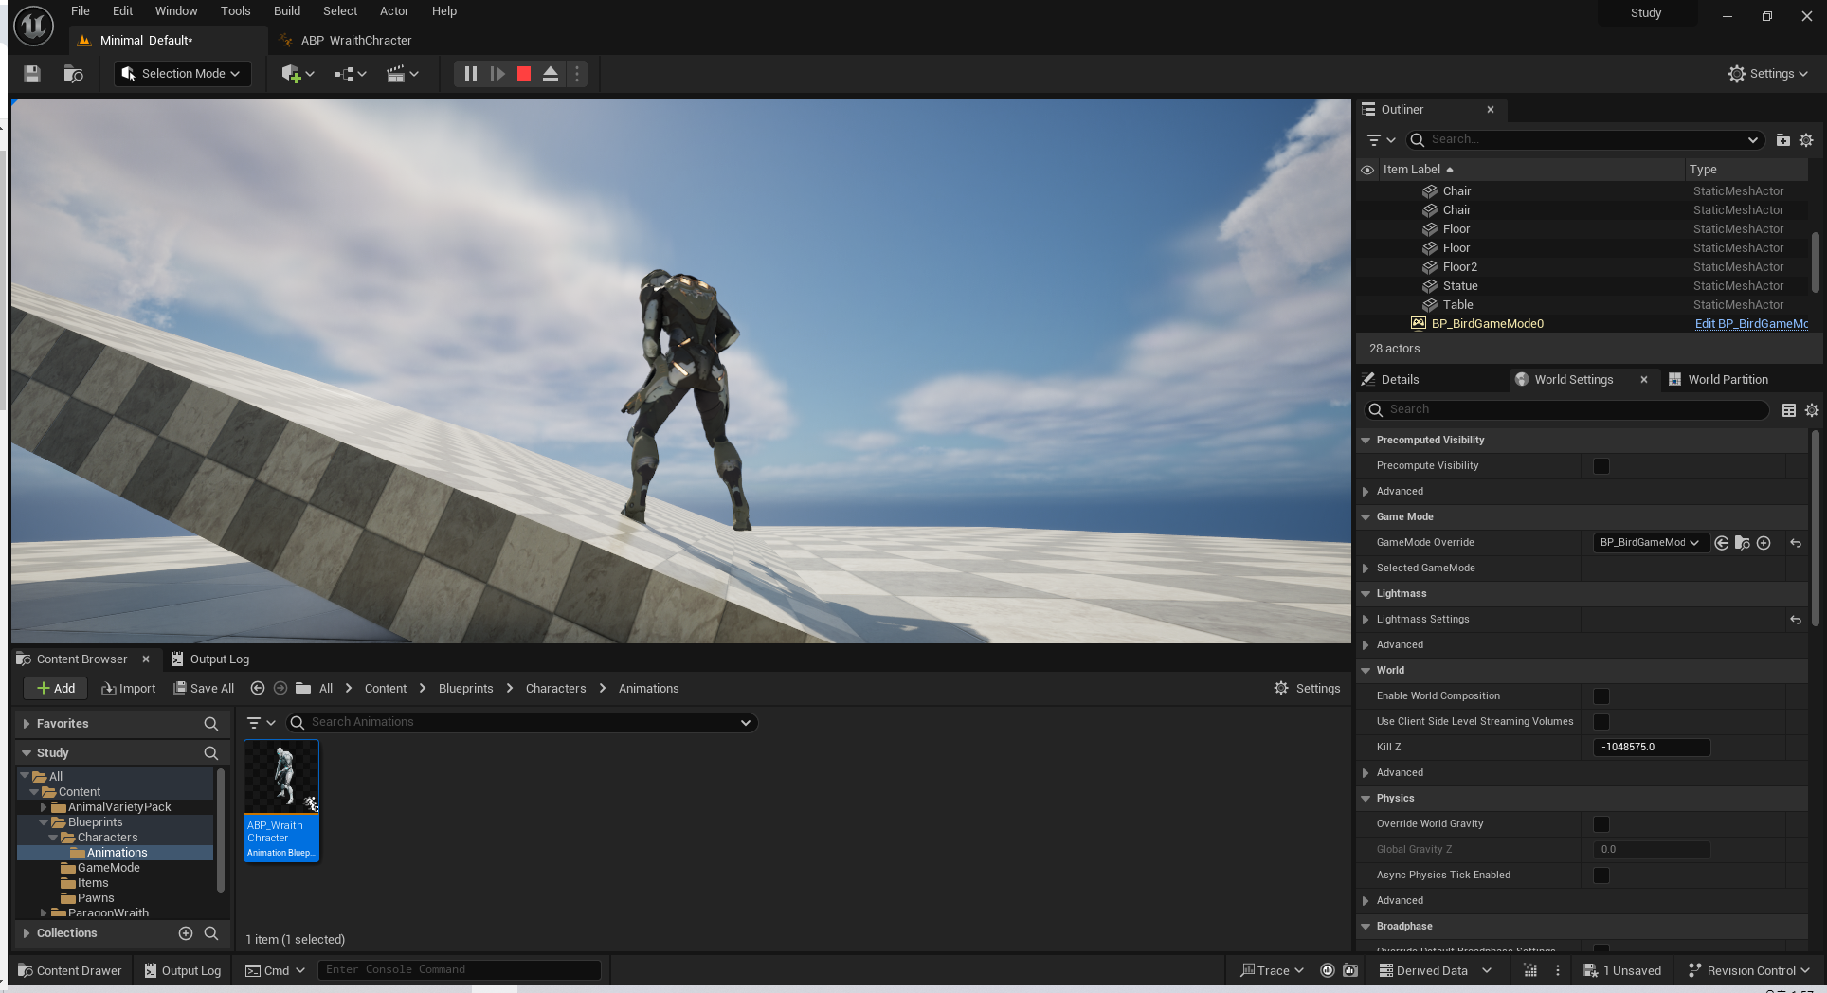Reset GameMode Override to default arrow
This screenshot has height=993, width=1827.
[x=1796, y=543]
